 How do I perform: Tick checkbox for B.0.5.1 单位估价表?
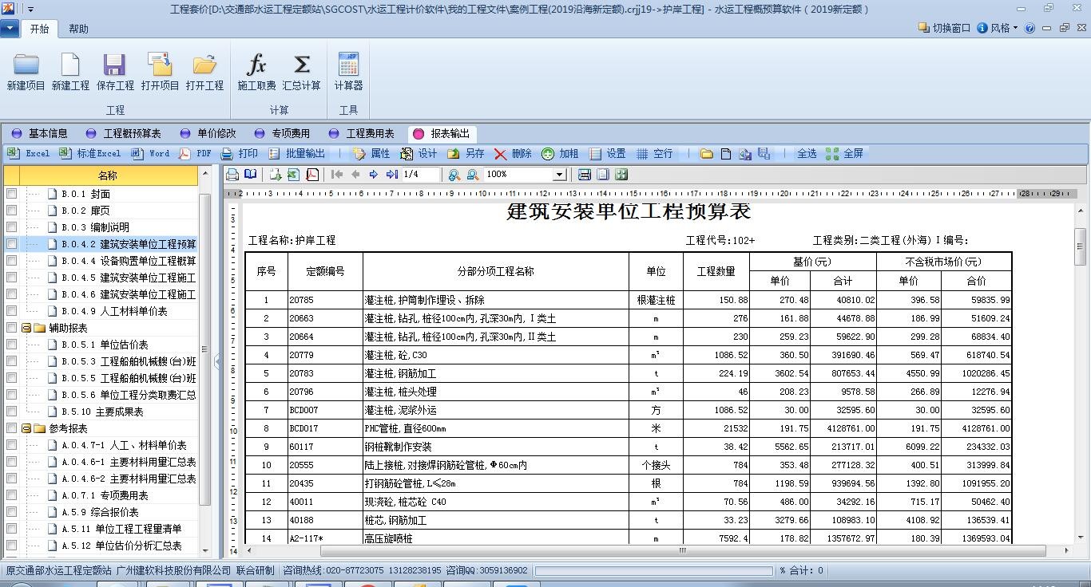click(x=11, y=345)
